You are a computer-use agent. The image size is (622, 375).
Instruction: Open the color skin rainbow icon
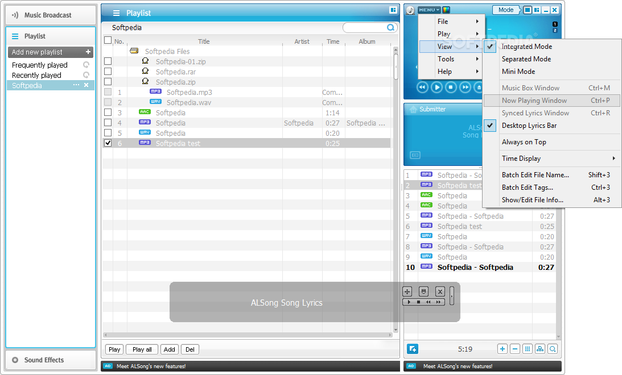click(x=446, y=10)
